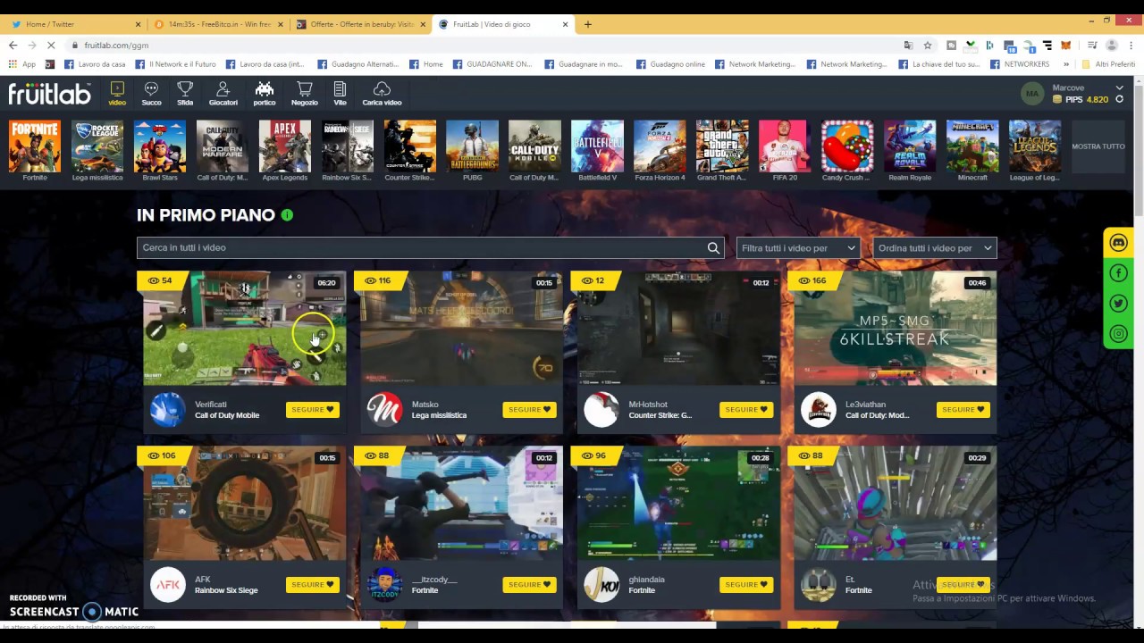Open a new browser tab
The height and width of the screenshot is (643, 1144).
pyautogui.click(x=587, y=24)
